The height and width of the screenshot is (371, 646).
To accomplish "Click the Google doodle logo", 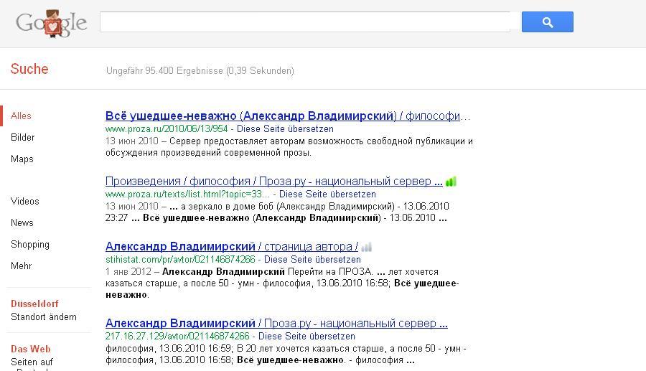I will point(51,23).
